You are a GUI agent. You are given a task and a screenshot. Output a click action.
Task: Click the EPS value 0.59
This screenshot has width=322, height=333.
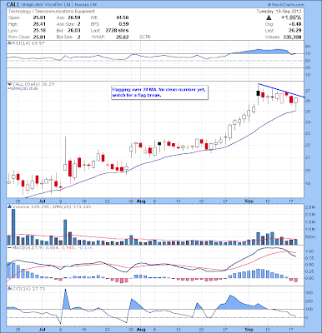click(123, 24)
